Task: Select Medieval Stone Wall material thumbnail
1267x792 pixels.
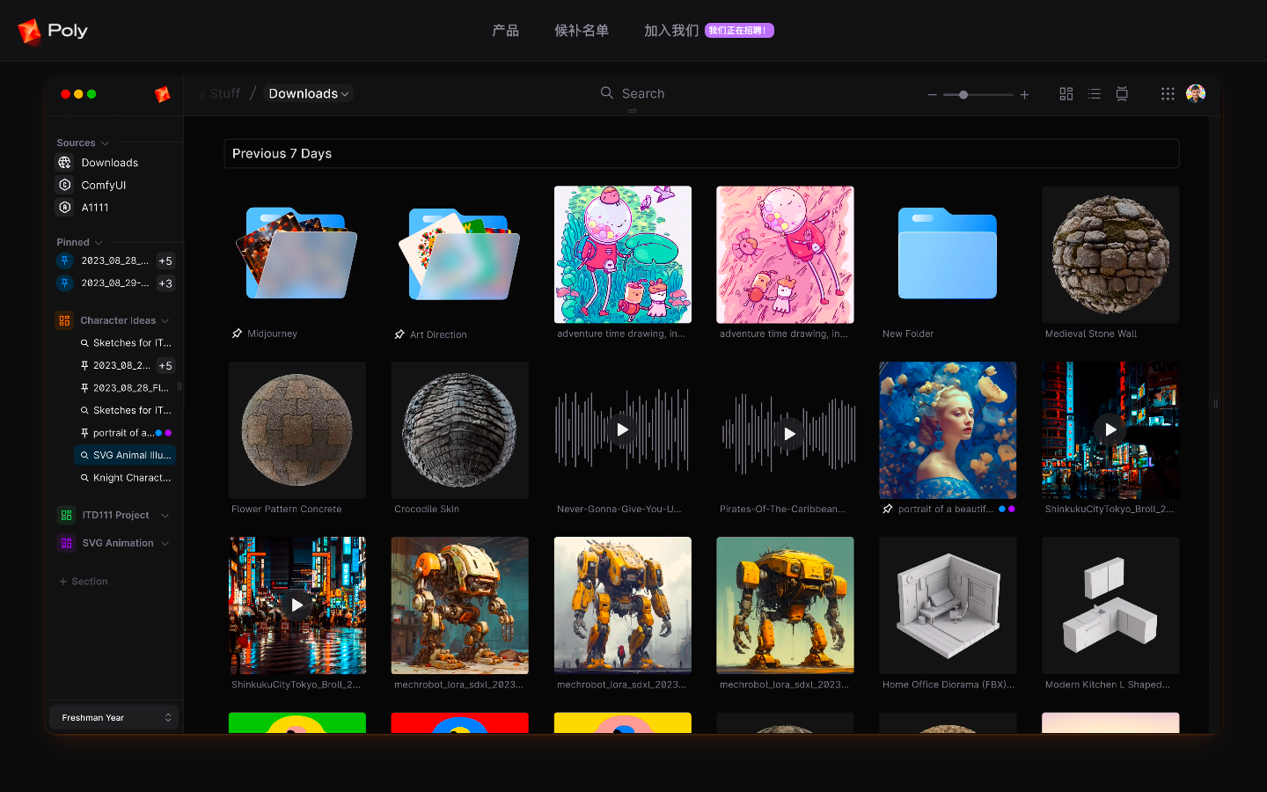Action: (1110, 254)
